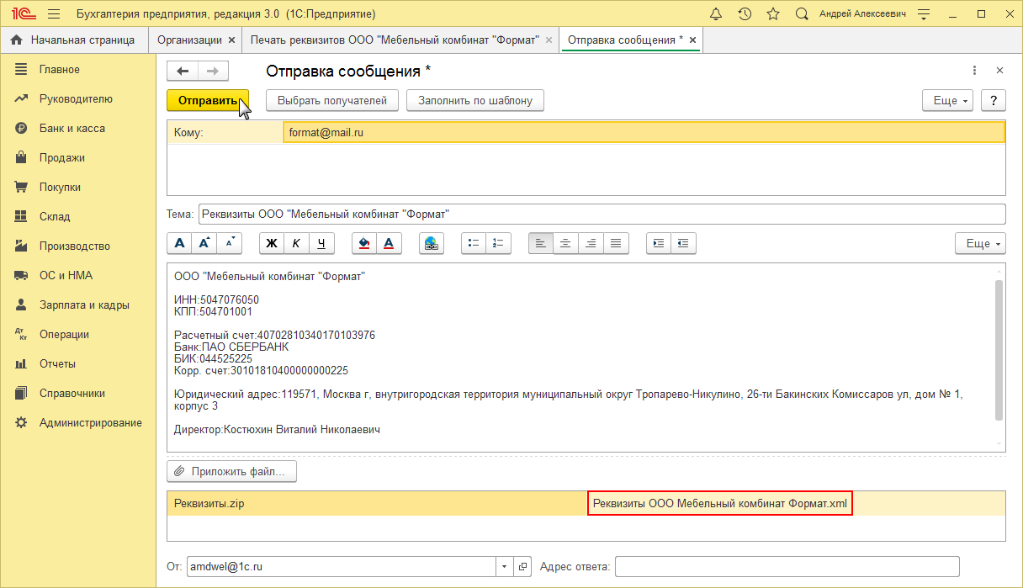Image resolution: width=1023 pixels, height=588 pixels.
Task: Increase paragraph indent
Action: click(659, 243)
